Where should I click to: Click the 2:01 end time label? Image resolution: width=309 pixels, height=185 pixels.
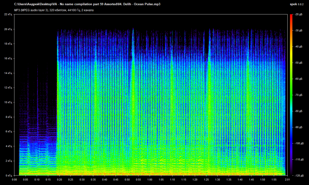coord(287,180)
